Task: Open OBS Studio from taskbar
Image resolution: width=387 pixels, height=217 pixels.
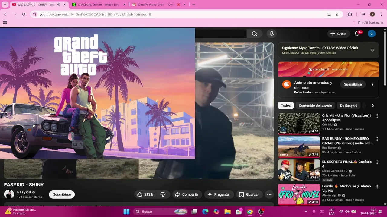Action: pyautogui.click(x=261, y=212)
